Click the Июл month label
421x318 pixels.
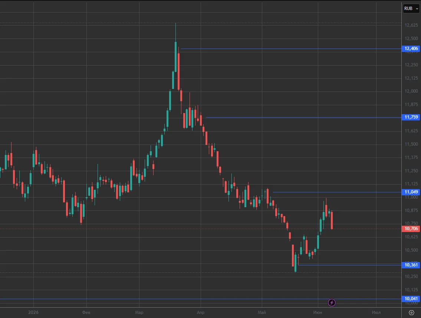(376, 312)
